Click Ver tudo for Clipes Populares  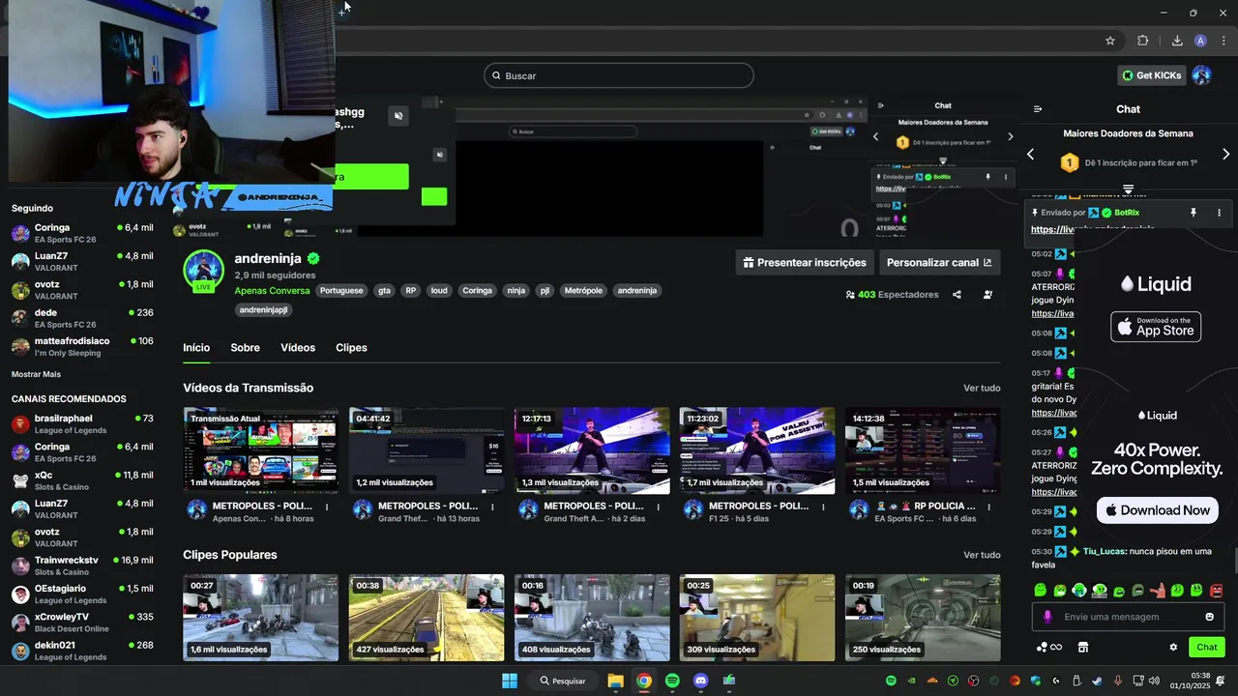[982, 555]
